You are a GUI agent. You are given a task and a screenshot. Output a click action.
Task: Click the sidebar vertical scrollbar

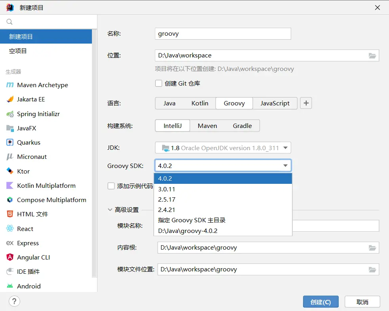coord(94,154)
